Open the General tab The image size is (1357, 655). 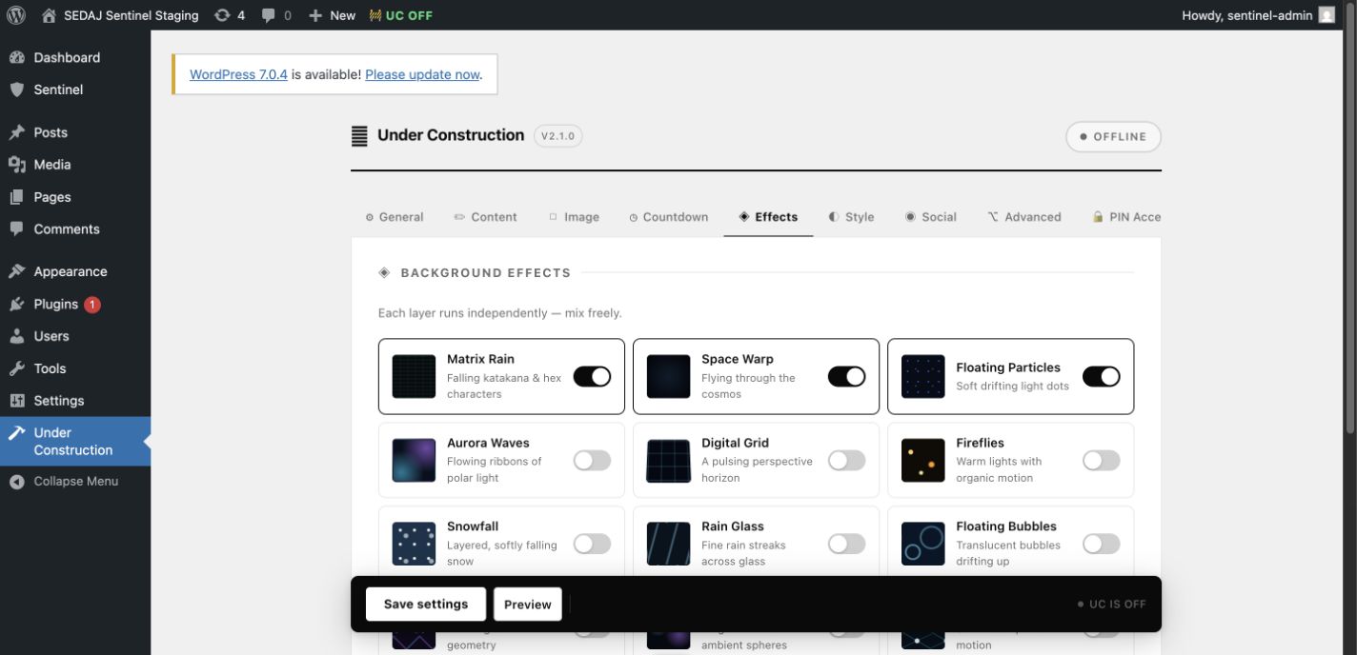point(394,217)
